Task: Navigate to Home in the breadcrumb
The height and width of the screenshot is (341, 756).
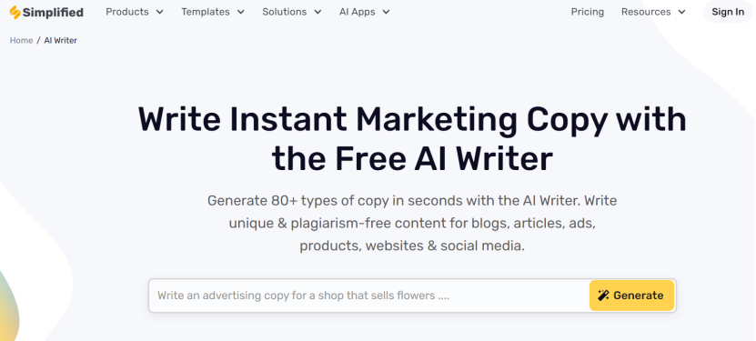Action: [21, 40]
